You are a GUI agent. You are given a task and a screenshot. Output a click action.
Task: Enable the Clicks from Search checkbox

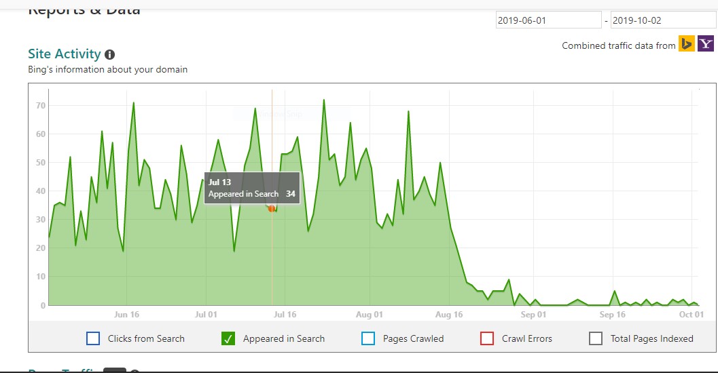(x=93, y=338)
